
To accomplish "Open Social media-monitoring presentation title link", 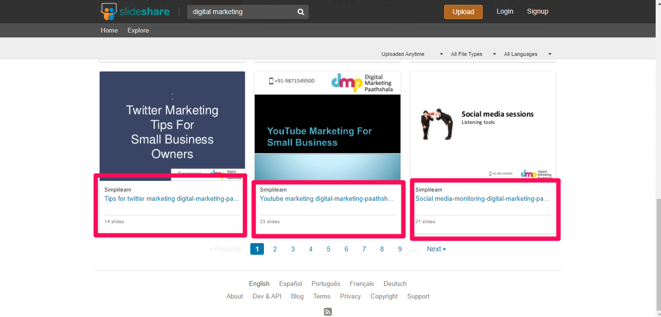I will [483, 198].
